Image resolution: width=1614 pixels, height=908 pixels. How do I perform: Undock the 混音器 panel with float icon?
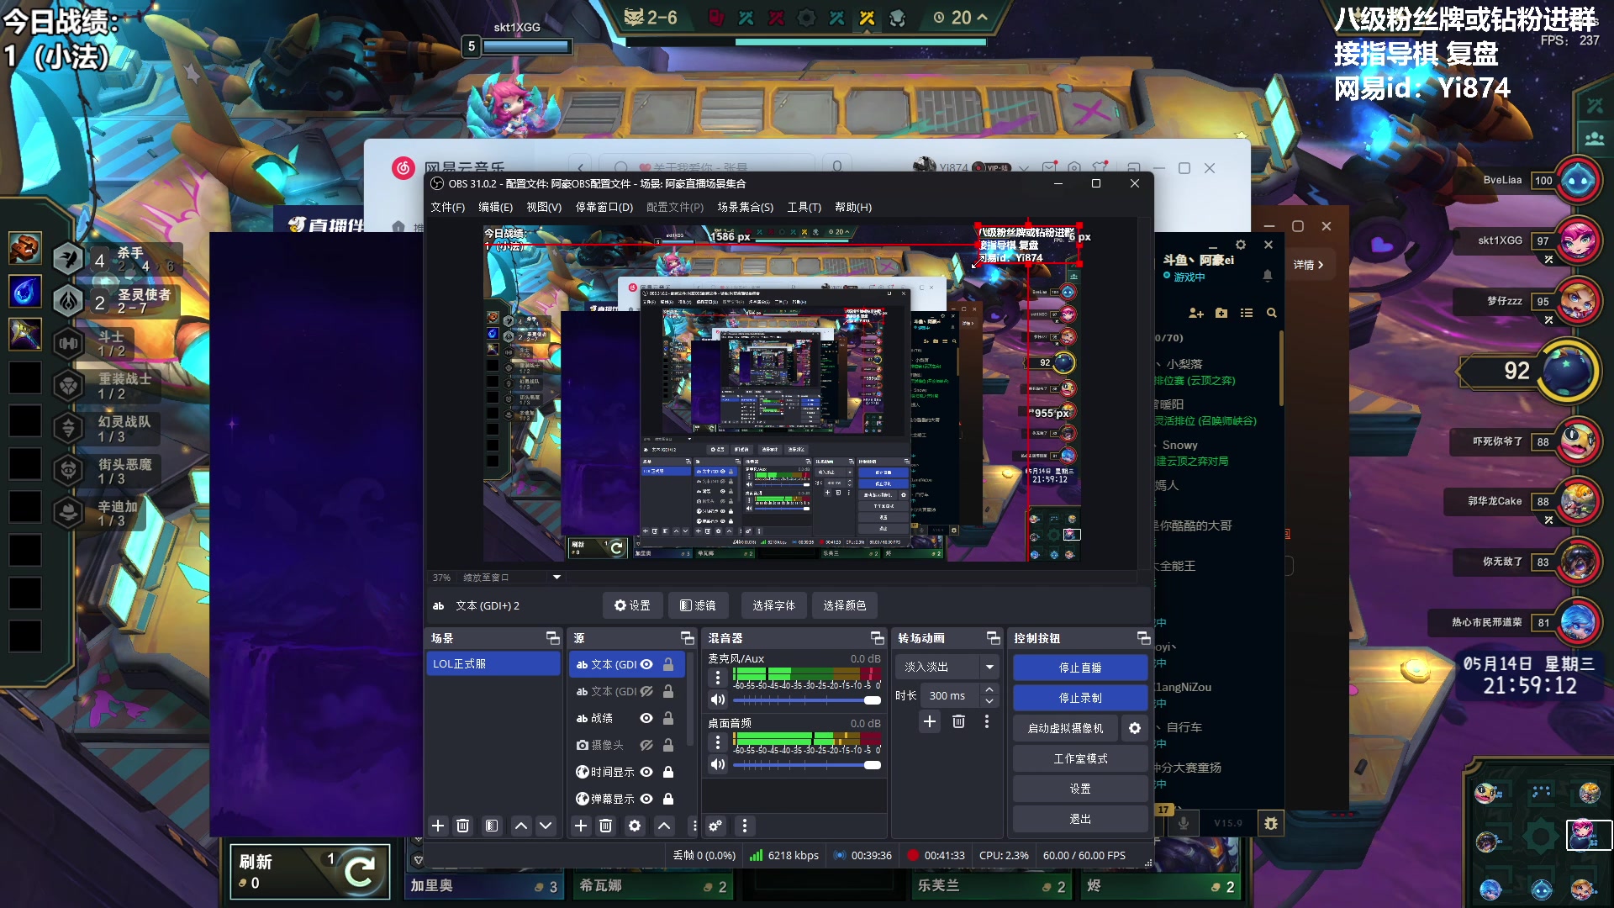click(x=877, y=638)
